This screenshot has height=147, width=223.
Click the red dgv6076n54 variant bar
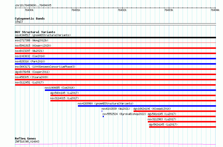[115, 74]
